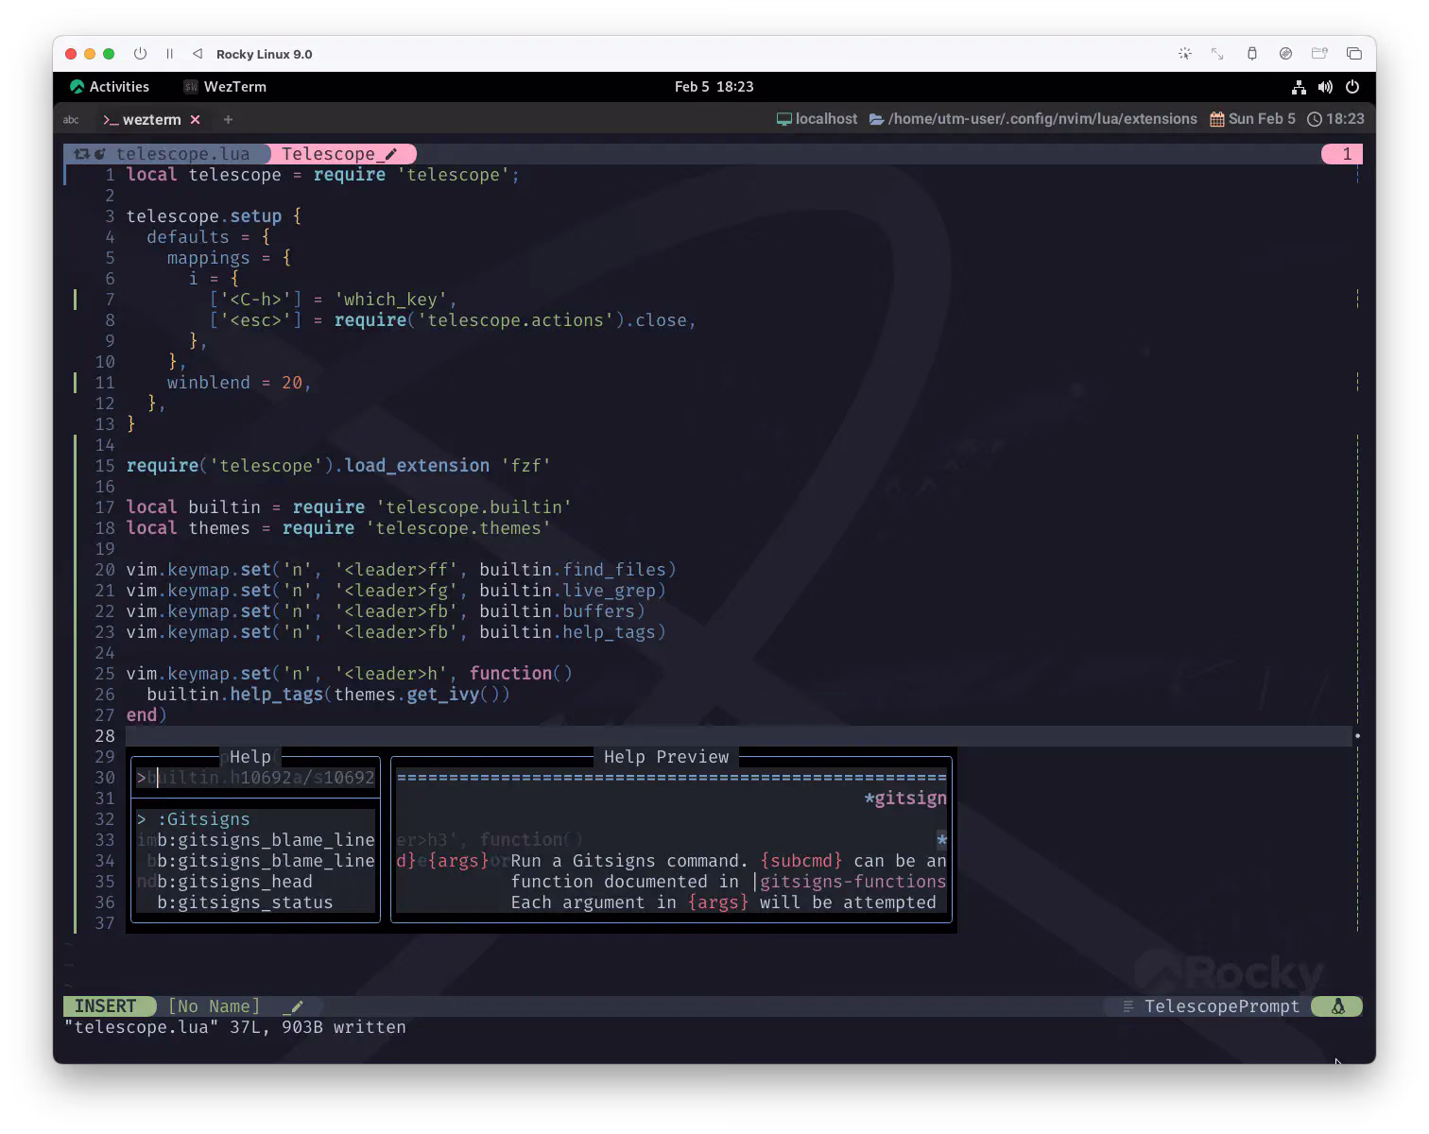Click 'which_key' string on line 7
Viewport: 1429px width, 1134px height.
click(x=390, y=300)
